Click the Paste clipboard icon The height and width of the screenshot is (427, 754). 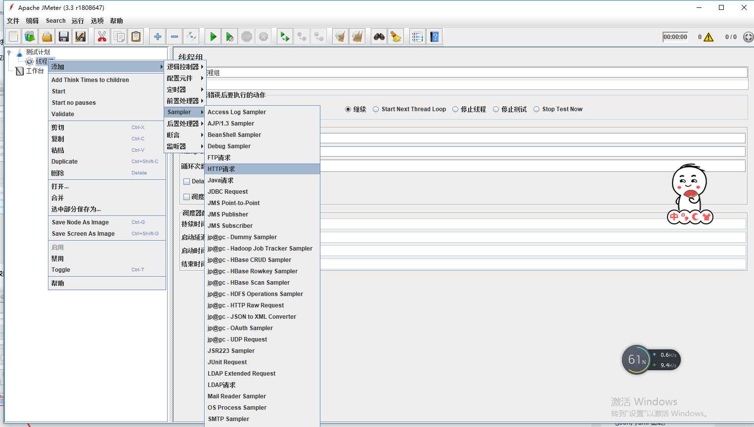136,37
